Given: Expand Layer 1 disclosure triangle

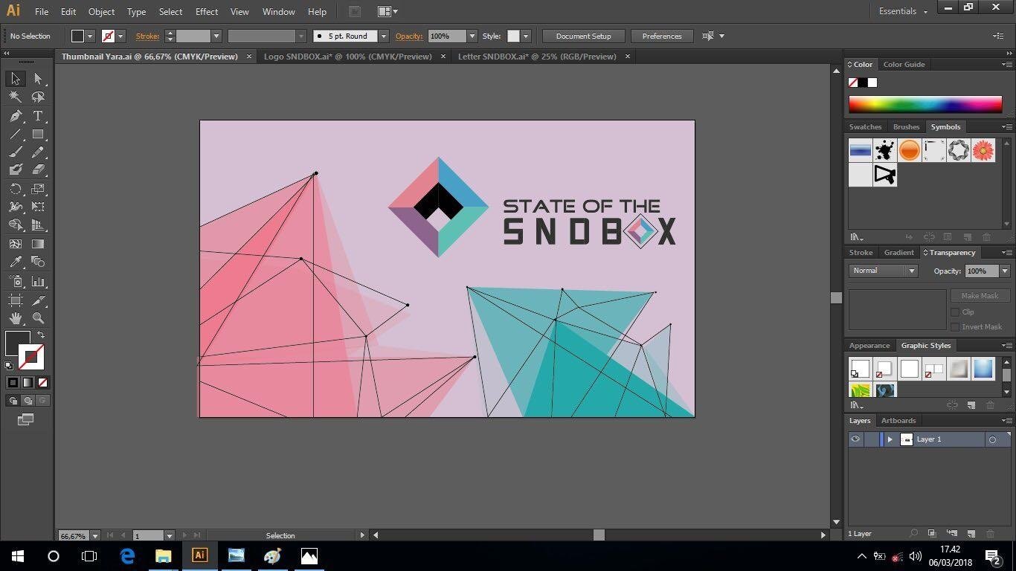Looking at the screenshot, I should click(890, 439).
